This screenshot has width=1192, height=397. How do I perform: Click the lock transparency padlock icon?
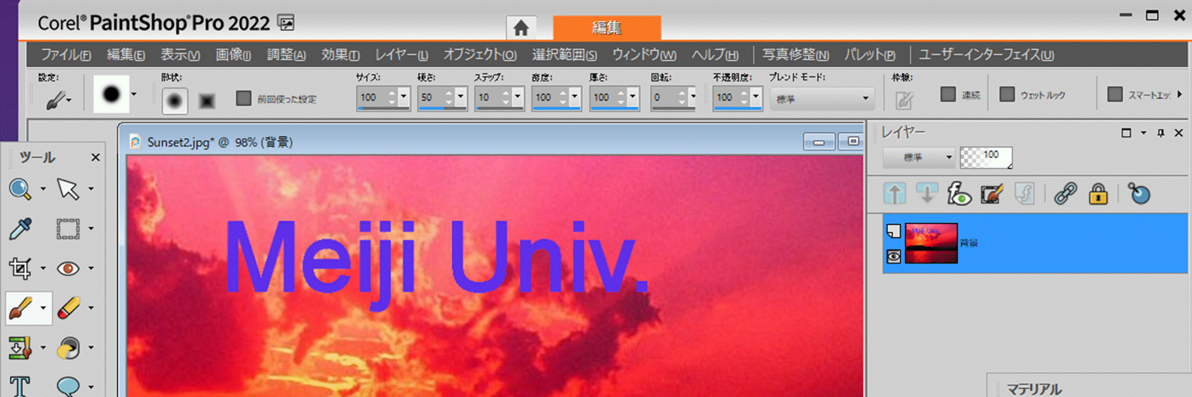pyautogui.click(x=1098, y=194)
